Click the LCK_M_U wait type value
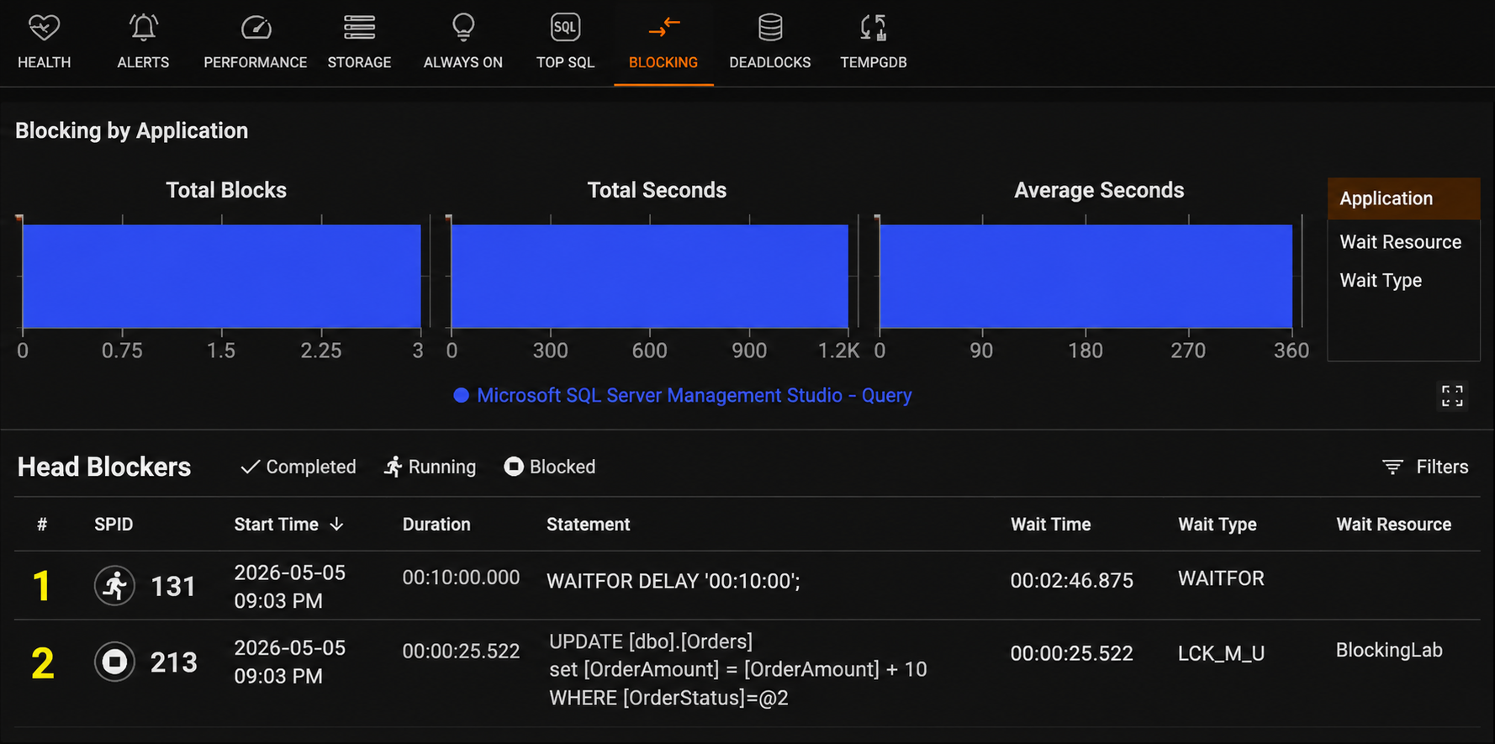Viewport: 1495px width, 744px height. (1221, 653)
